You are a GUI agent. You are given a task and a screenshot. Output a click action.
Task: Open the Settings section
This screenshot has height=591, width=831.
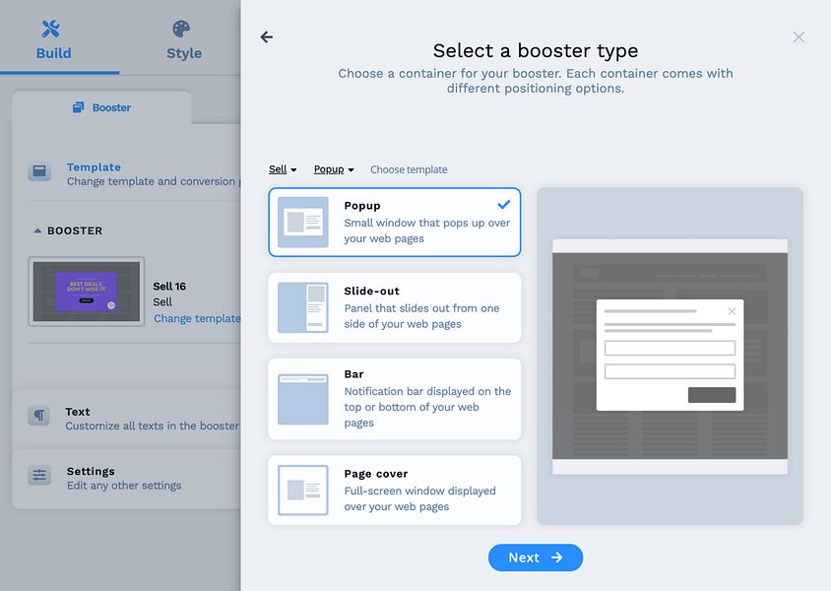(x=126, y=479)
